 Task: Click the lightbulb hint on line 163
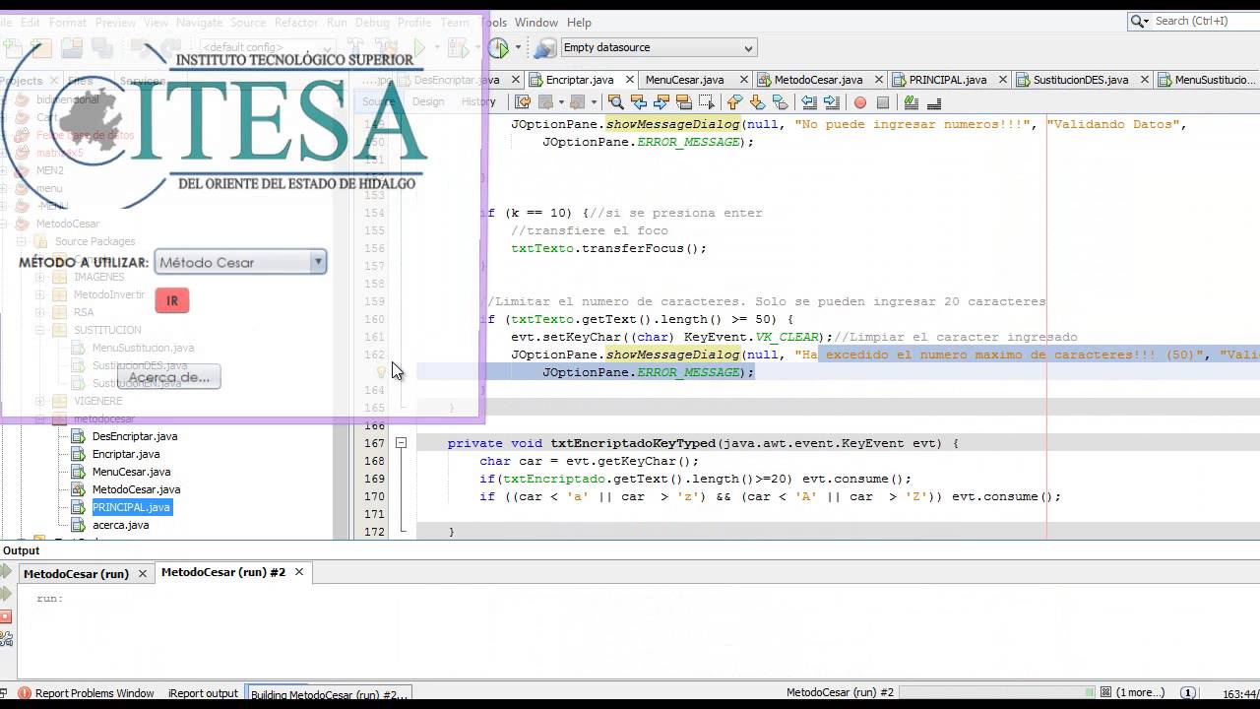click(383, 372)
